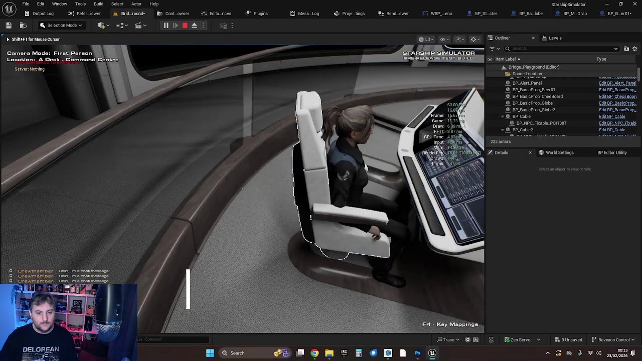Click the Edit BP_NPC_Fixable link
The width and height of the screenshot is (642, 361).
coord(617,123)
